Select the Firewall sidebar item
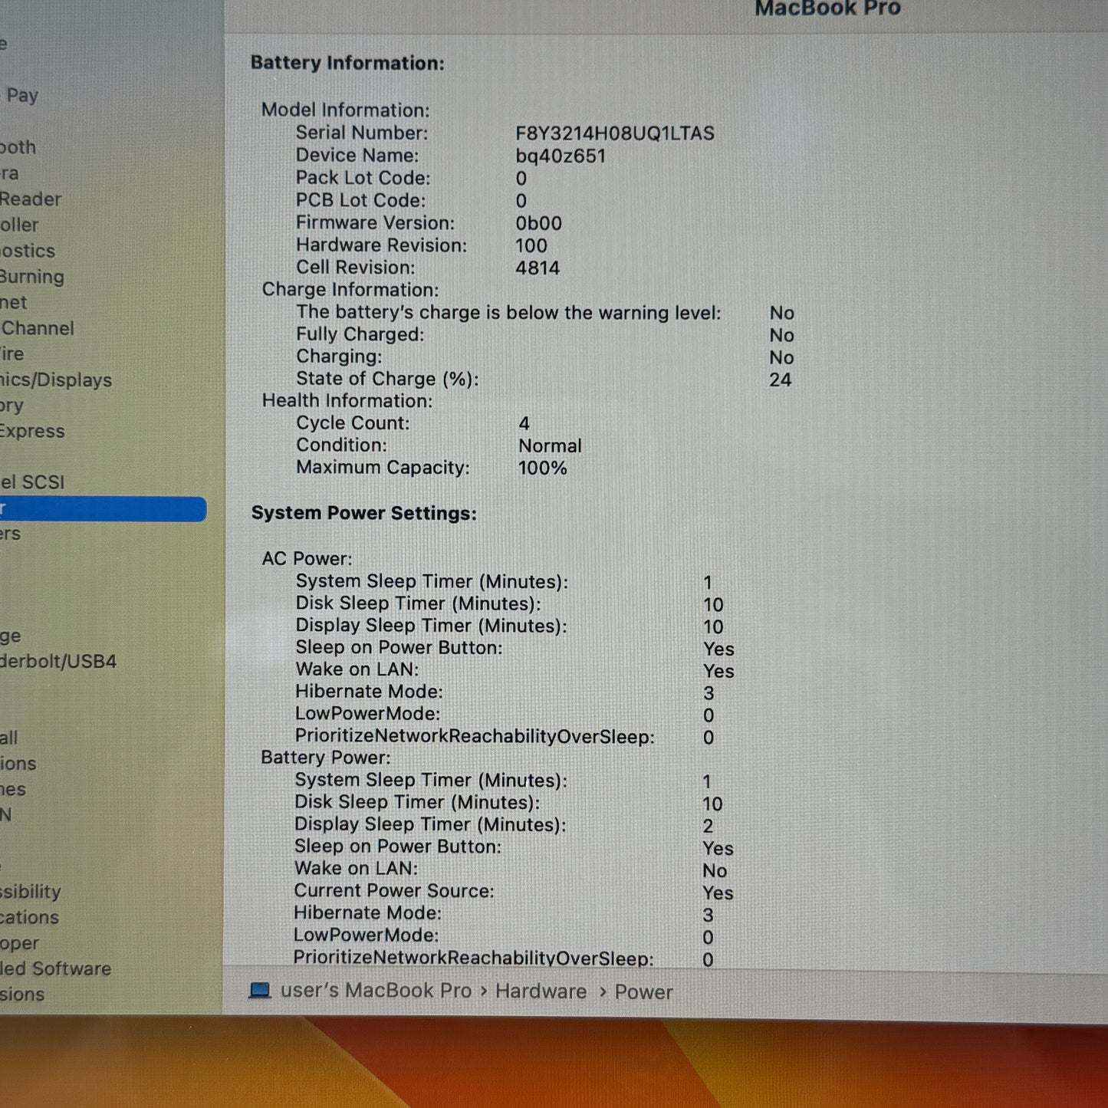The width and height of the screenshot is (1108, 1108). click(9, 738)
